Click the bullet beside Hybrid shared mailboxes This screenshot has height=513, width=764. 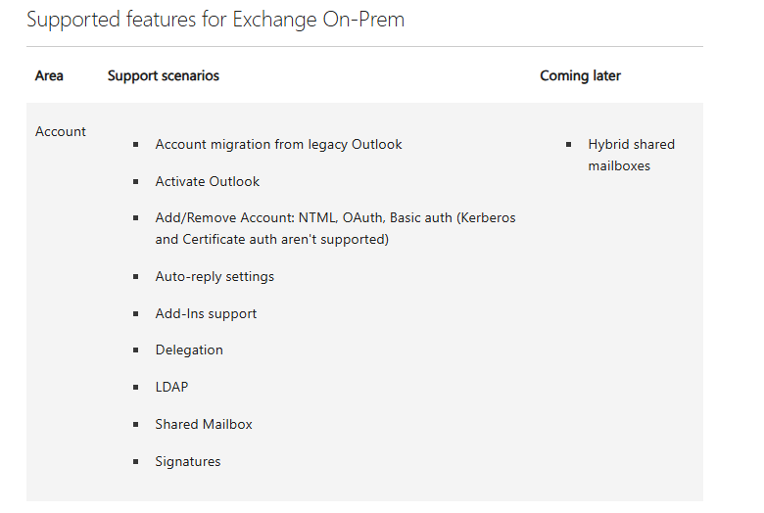(569, 145)
